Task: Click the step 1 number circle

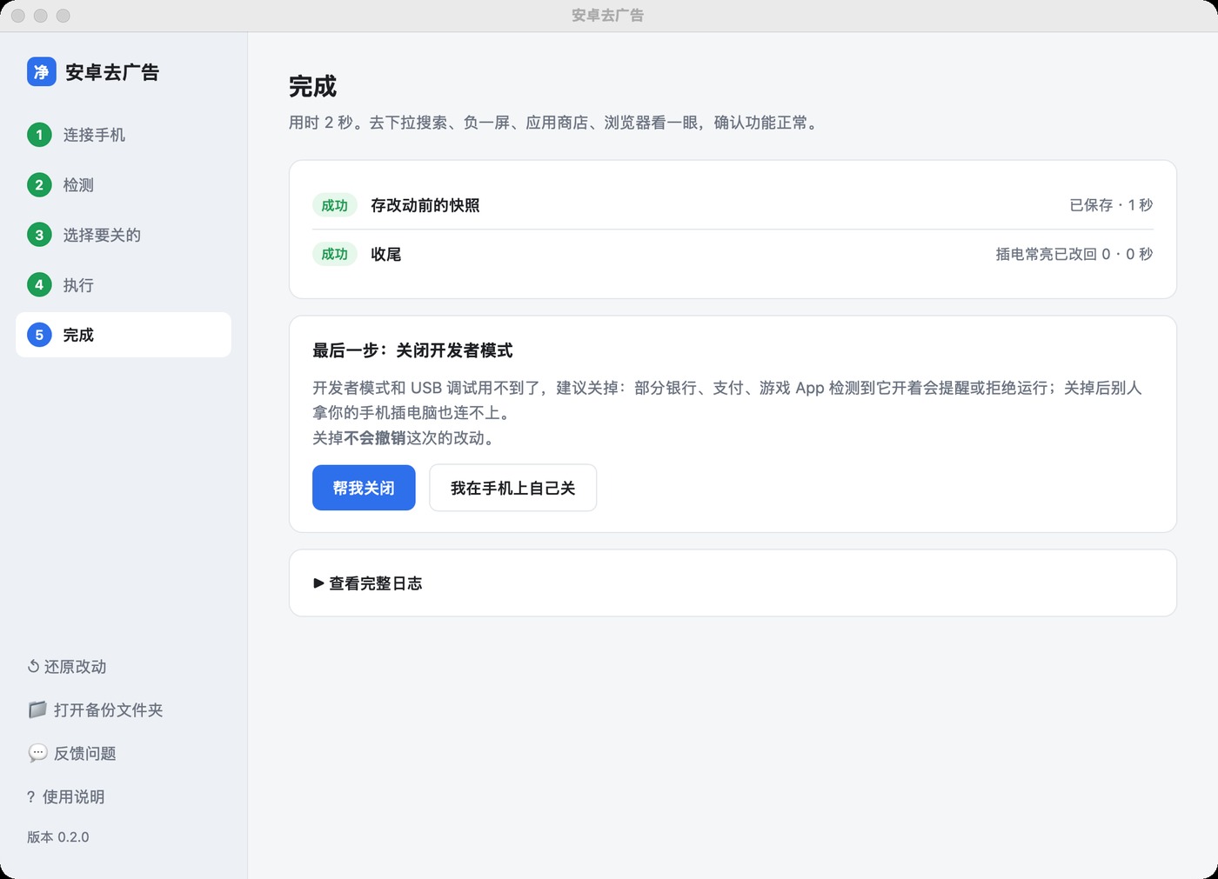Action: 39,135
